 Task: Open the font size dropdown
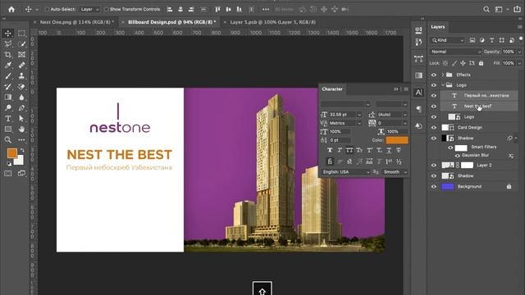359,115
